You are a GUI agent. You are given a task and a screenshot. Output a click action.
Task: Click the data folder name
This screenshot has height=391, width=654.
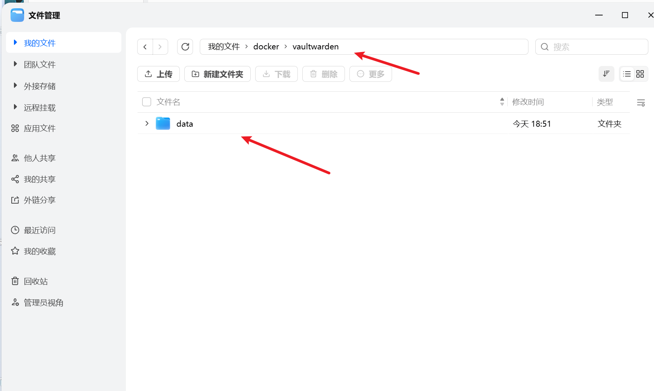click(185, 124)
